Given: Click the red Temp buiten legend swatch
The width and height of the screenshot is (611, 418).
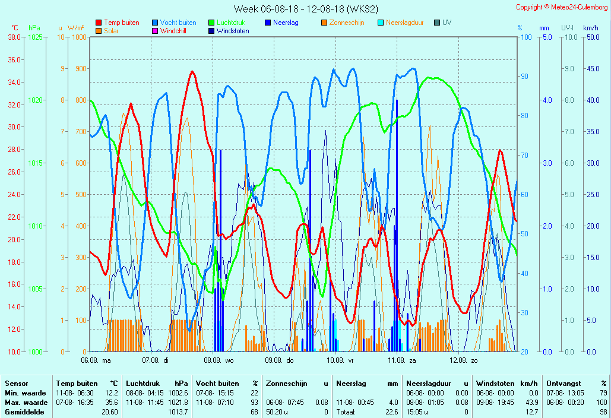Looking at the screenshot, I should coord(99,23).
